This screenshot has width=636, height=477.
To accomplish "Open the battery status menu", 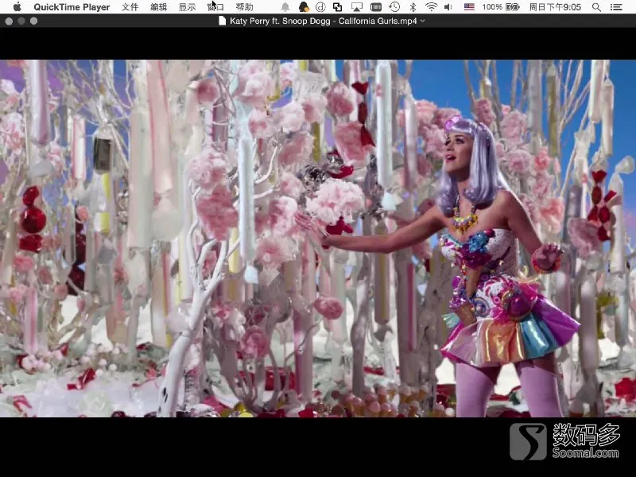I will [x=501, y=7].
